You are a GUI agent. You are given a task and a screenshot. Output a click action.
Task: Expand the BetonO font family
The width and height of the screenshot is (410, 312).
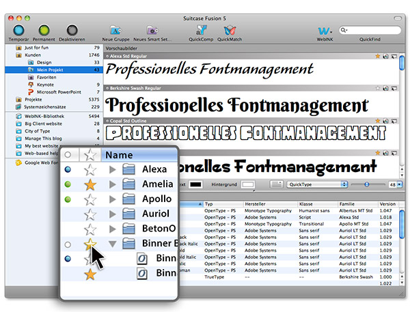click(113, 229)
